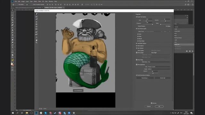Expand the Face Shape section
Viewport: 205px width, 115px height.
[138, 41]
